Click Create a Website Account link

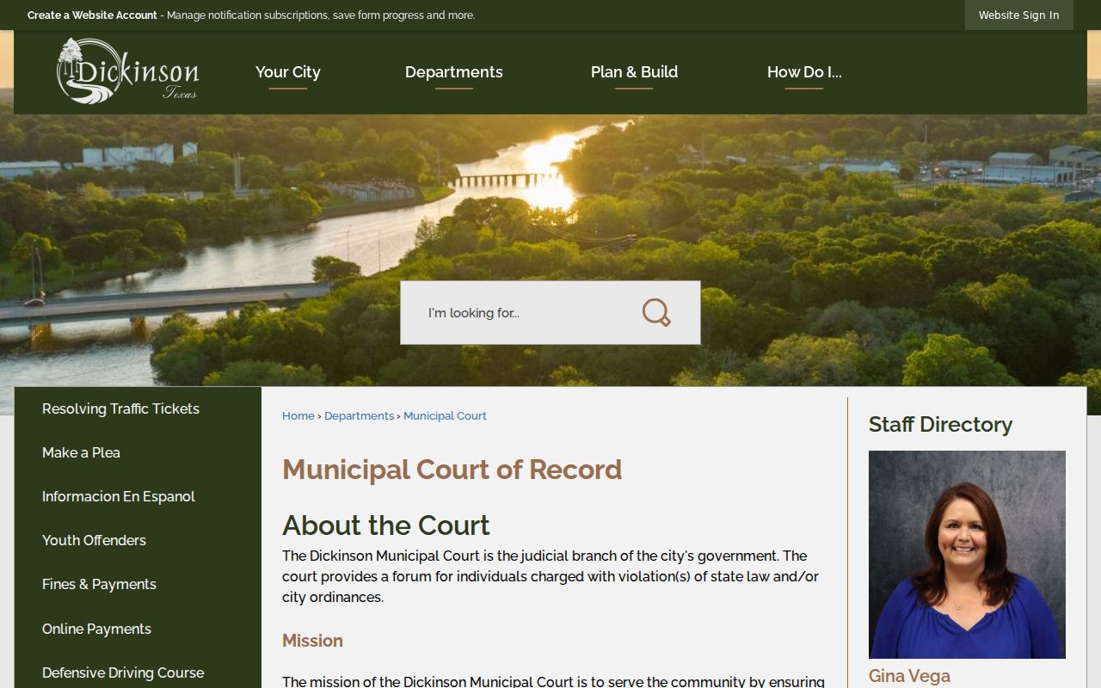pyautogui.click(x=92, y=15)
